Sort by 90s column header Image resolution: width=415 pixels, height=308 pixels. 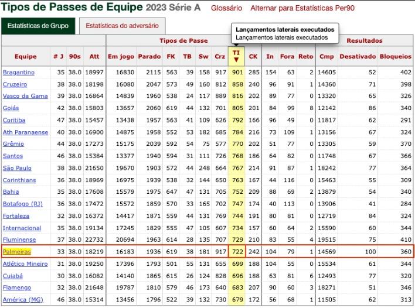(74, 57)
